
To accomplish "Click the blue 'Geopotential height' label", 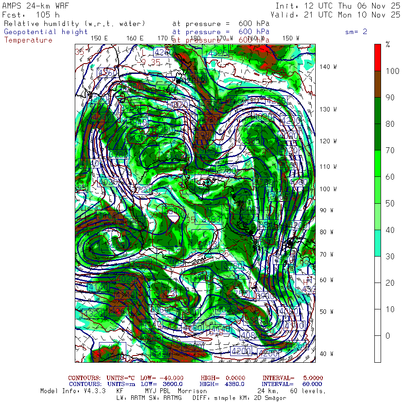I will pyautogui.click(x=46, y=32).
